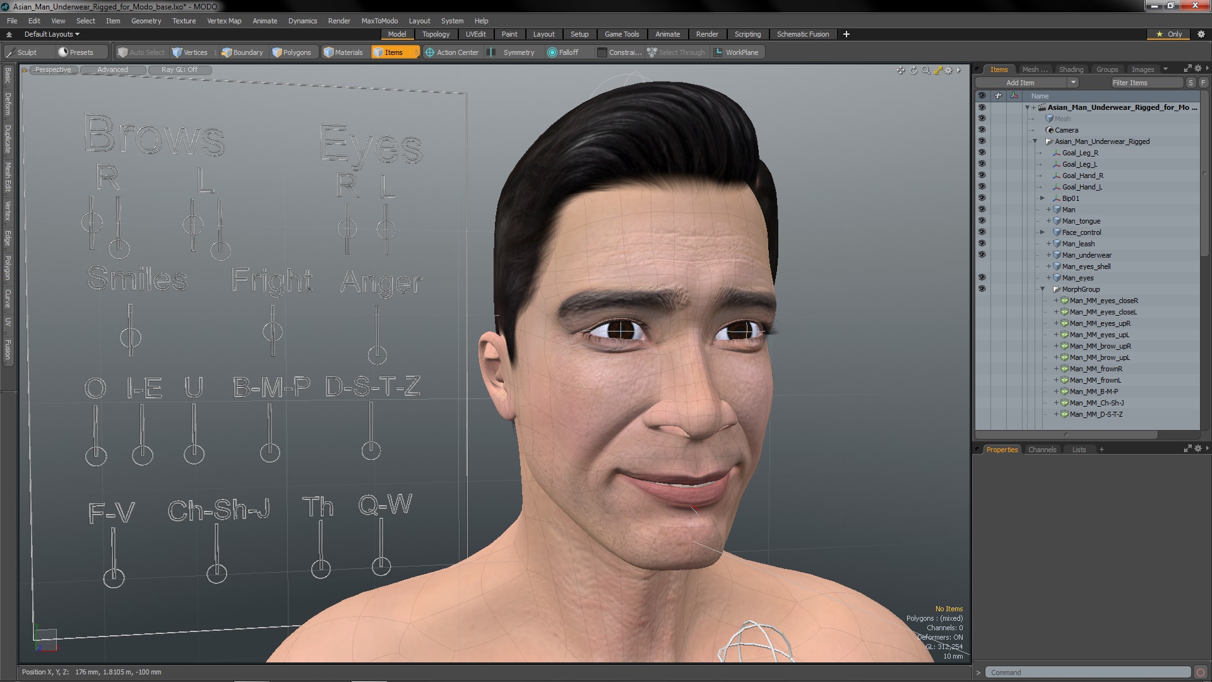Switch to the Channels tab

(1042, 450)
